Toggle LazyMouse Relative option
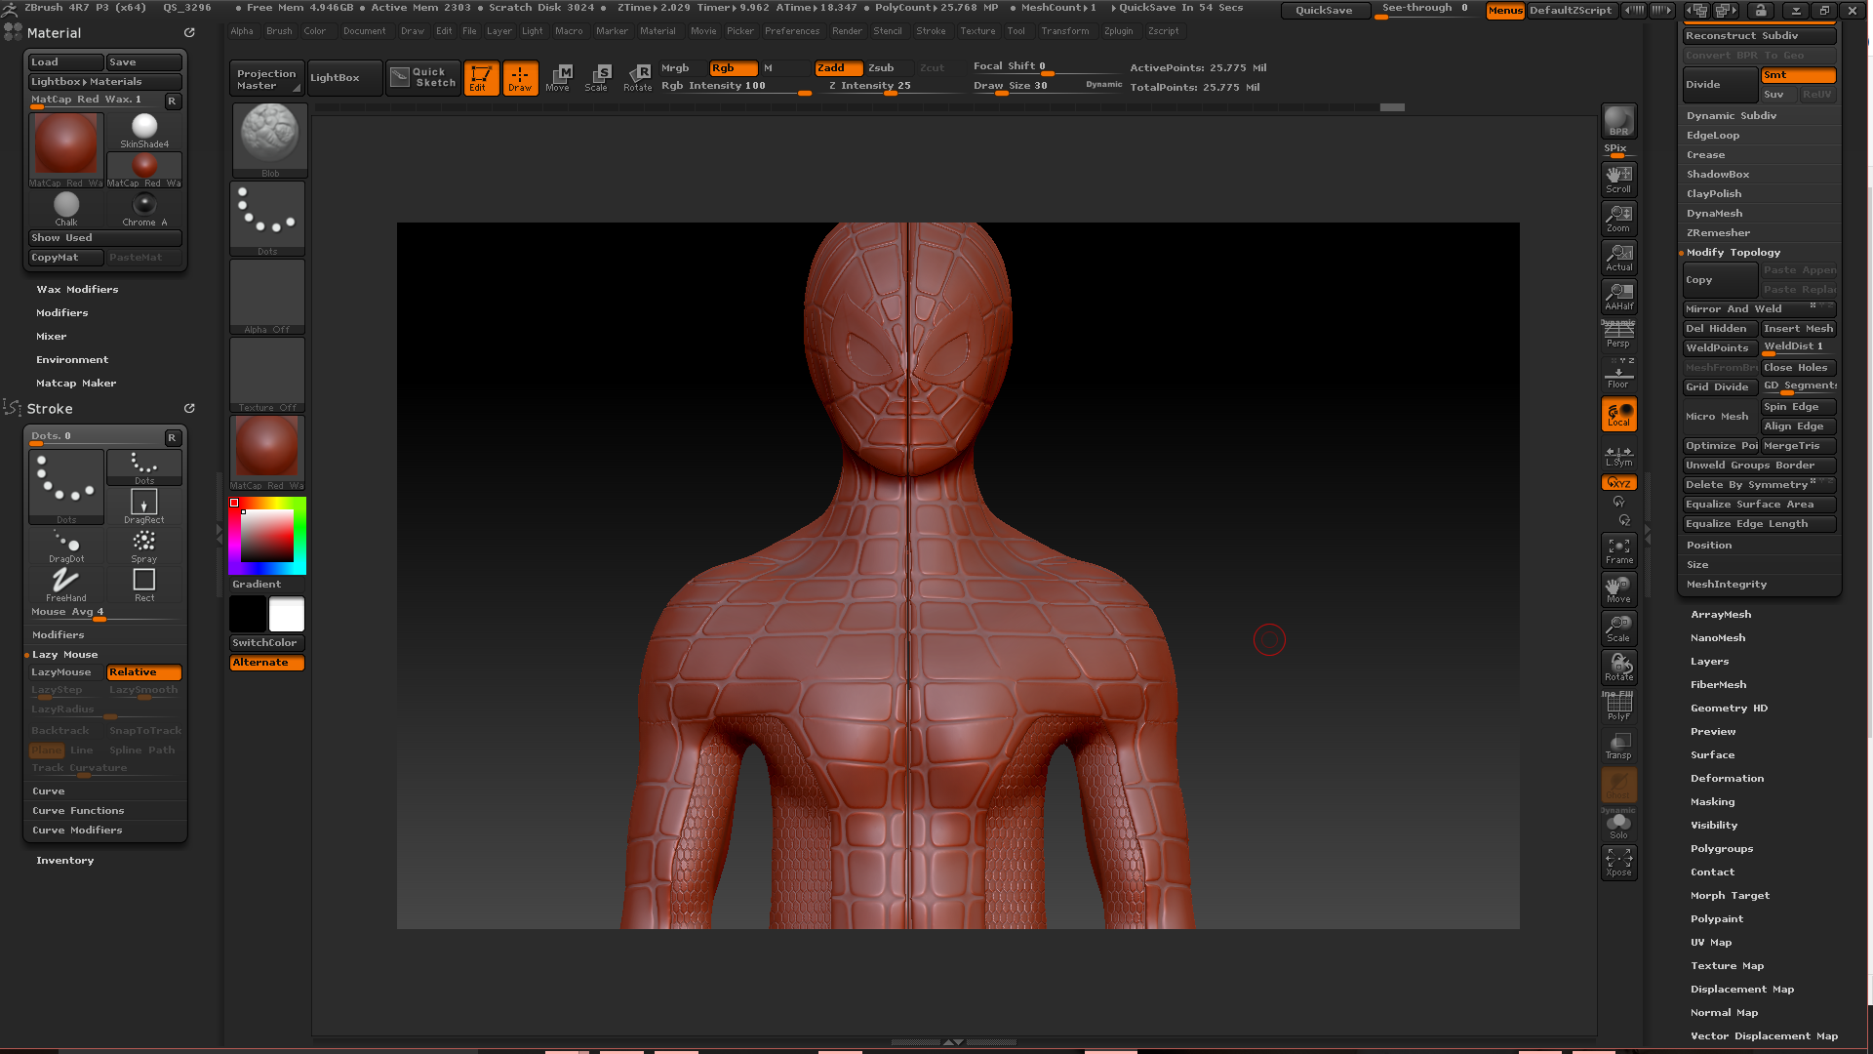 coord(144,672)
